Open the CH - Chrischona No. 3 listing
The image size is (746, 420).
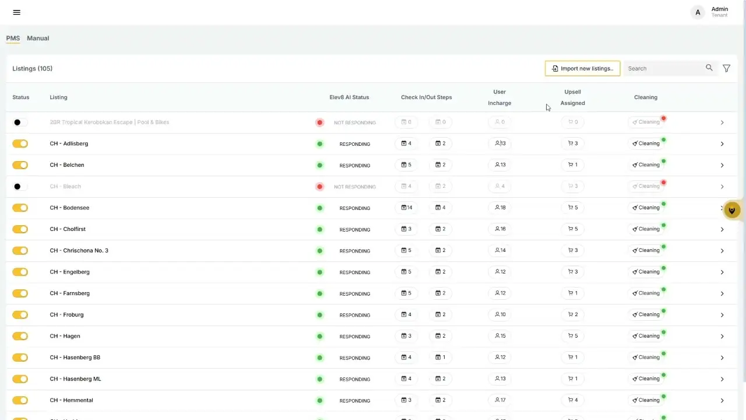click(79, 251)
